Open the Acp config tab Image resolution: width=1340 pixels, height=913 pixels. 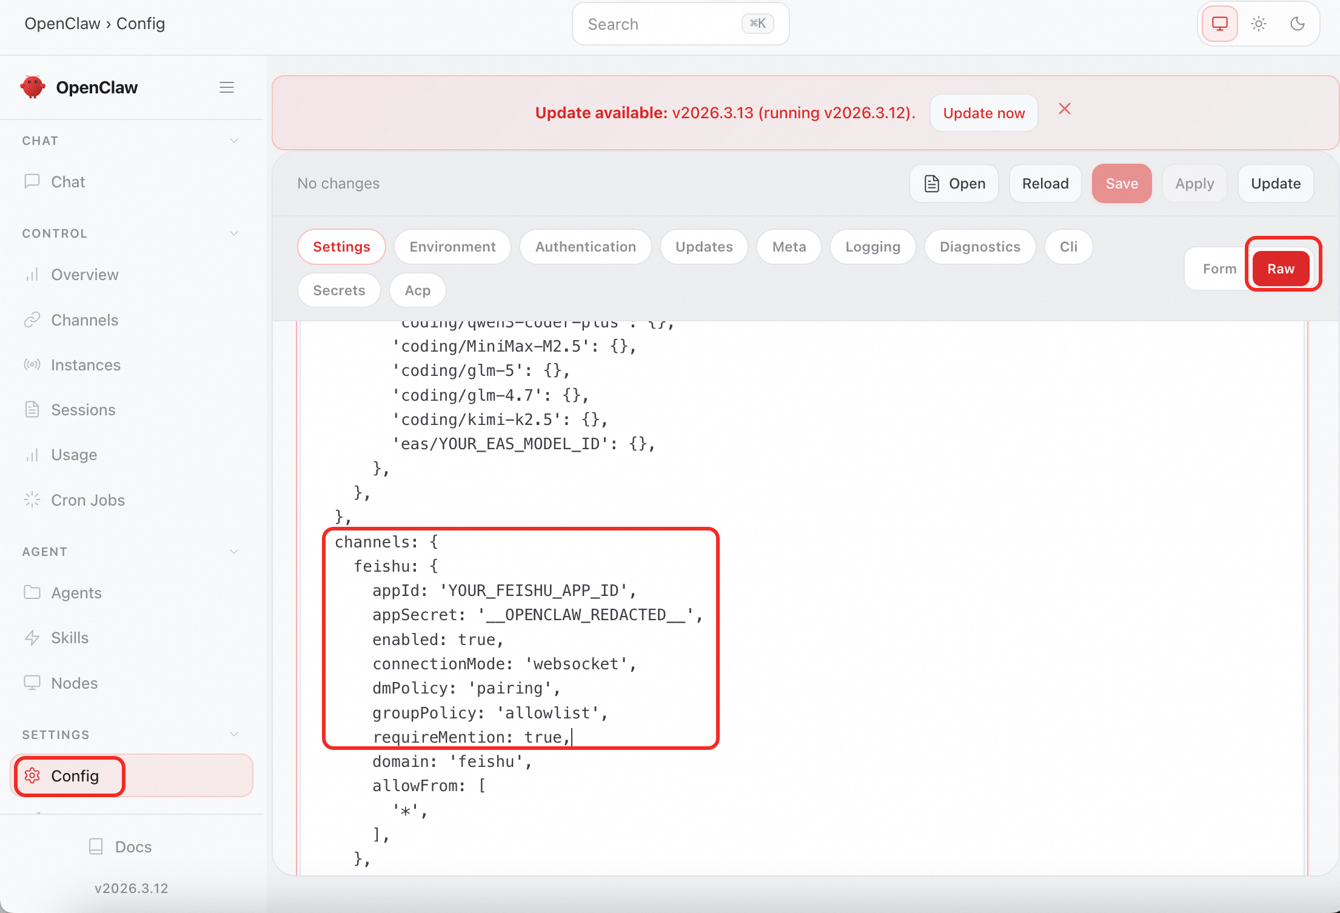point(418,290)
